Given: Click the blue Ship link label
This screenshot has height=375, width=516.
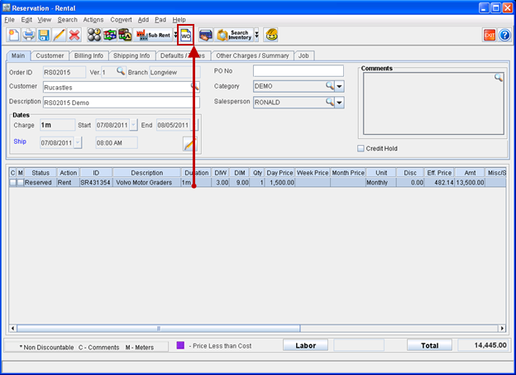Looking at the screenshot, I should tap(20, 142).
